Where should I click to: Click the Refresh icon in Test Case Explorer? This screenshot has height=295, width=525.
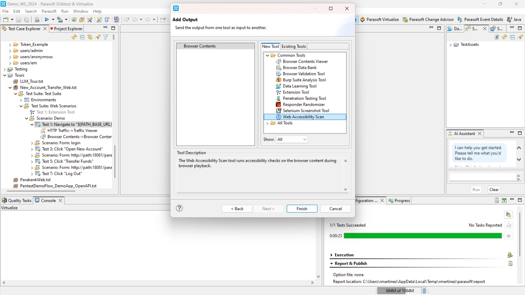74,37
